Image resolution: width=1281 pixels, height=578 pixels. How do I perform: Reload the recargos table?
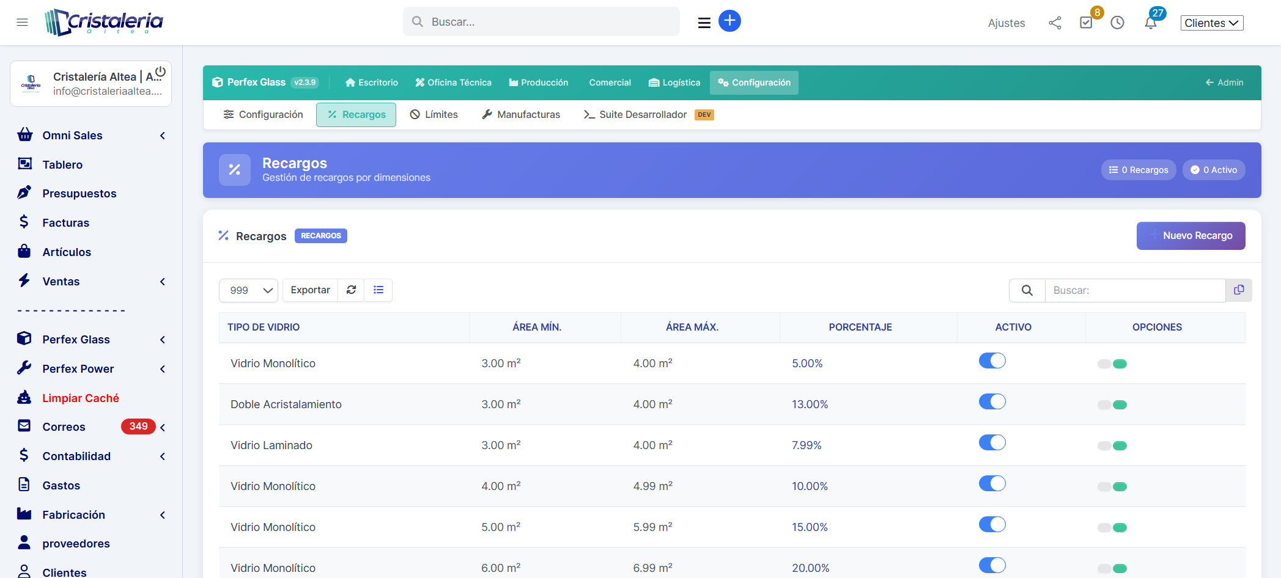[x=351, y=290]
